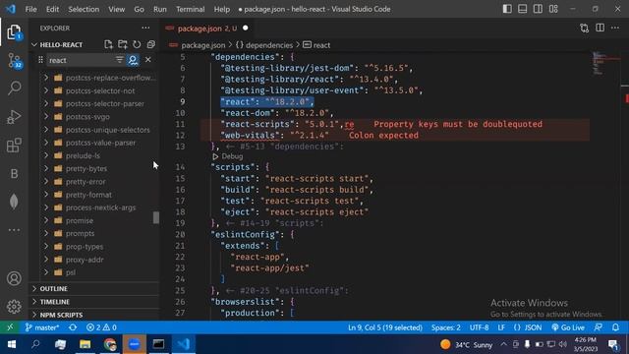
Task: Collapse all folders in Explorer
Action: (150, 44)
